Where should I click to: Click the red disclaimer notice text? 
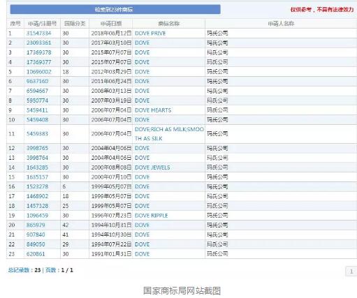[322, 10]
